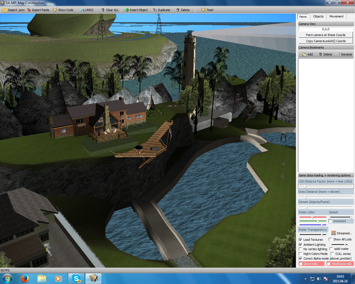Click the green water color slider

[313, 221]
